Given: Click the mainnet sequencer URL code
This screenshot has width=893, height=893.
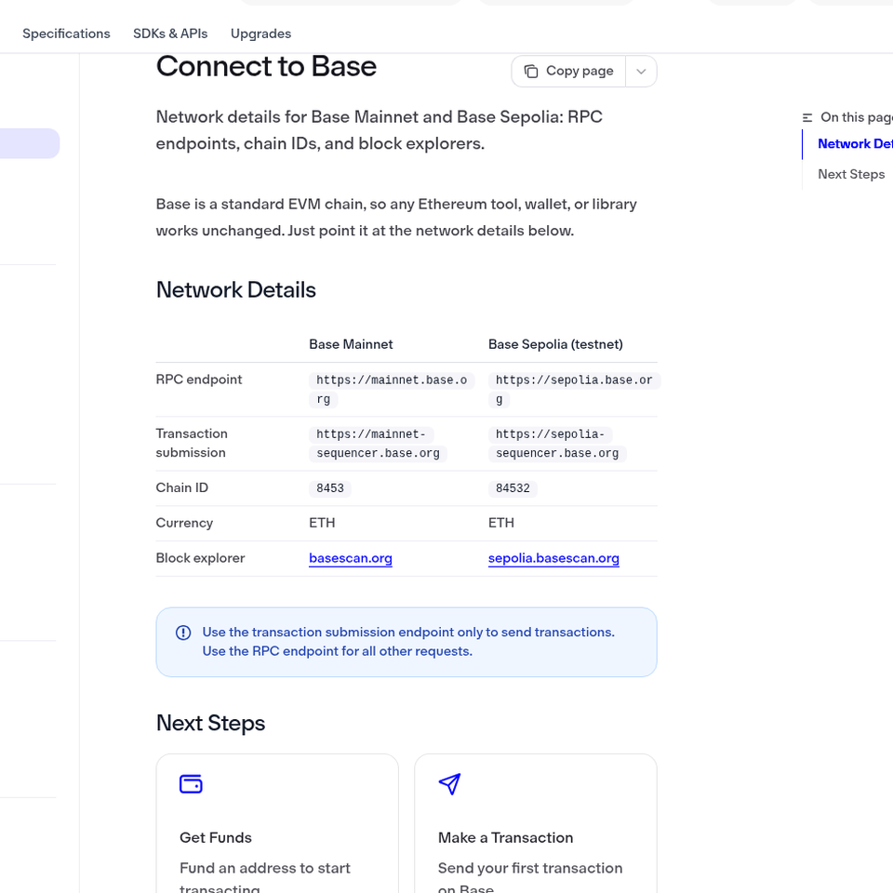Looking at the screenshot, I should (x=379, y=444).
